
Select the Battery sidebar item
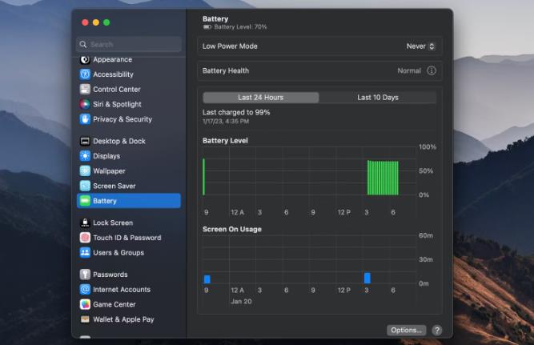tap(129, 201)
